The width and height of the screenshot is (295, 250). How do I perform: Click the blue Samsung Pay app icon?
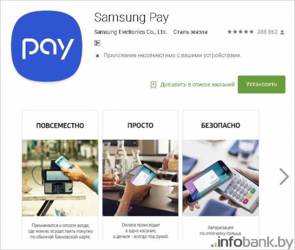[x=47, y=46]
